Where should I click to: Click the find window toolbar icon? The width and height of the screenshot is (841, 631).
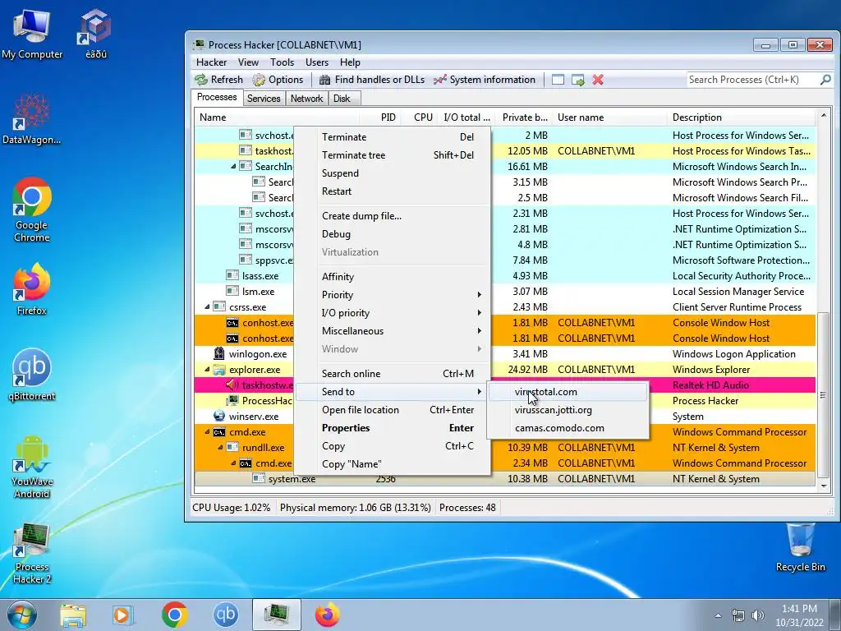tap(558, 80)
